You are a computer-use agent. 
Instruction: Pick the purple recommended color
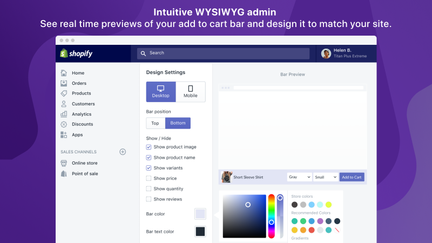[x=320, y=221]
